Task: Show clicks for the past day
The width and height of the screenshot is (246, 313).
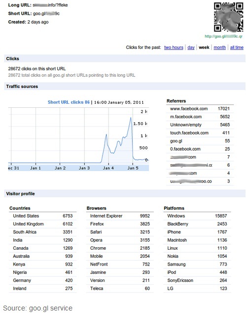Action: (x=191, y=47)
